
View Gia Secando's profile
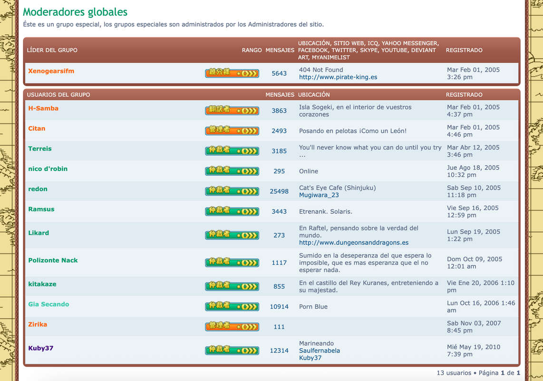[48, 304]
